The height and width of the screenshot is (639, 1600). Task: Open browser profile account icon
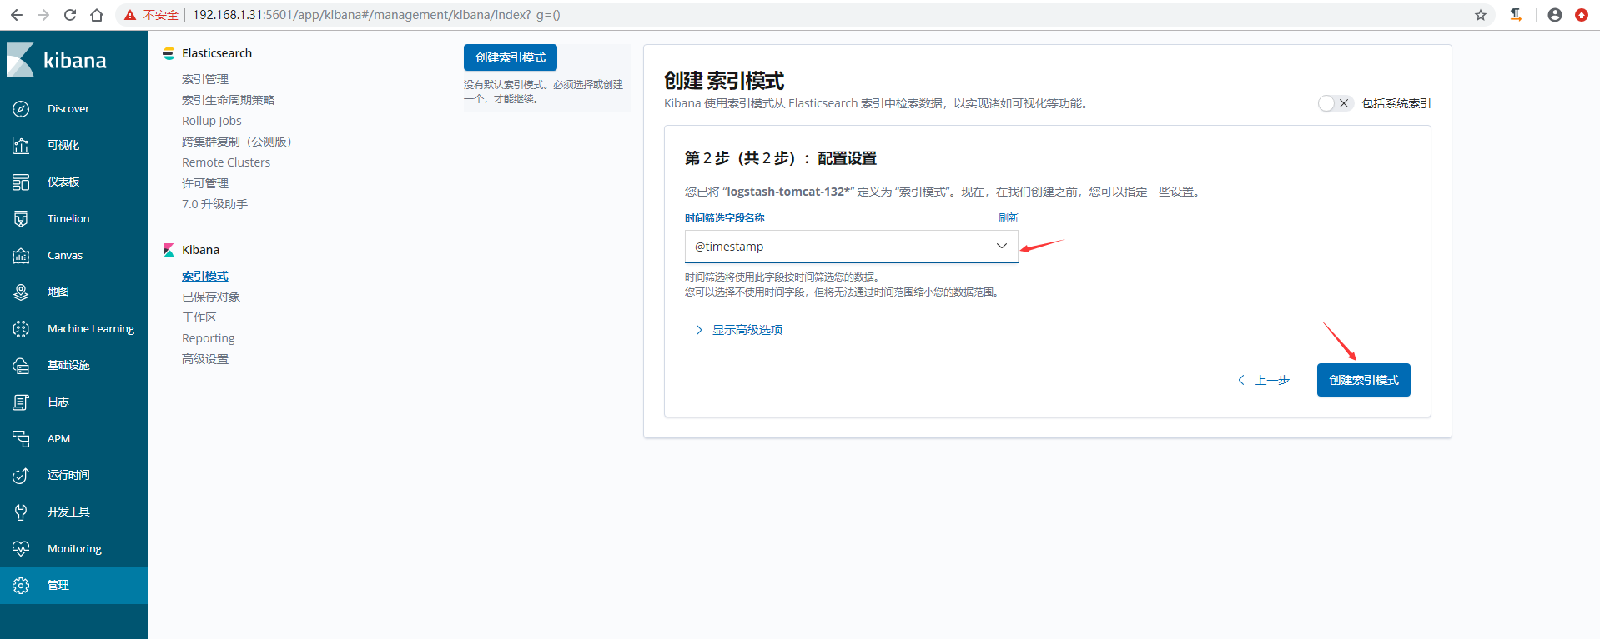click(x=1555, y=15)
